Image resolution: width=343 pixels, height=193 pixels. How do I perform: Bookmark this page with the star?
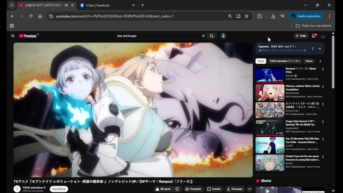point(247,16)
